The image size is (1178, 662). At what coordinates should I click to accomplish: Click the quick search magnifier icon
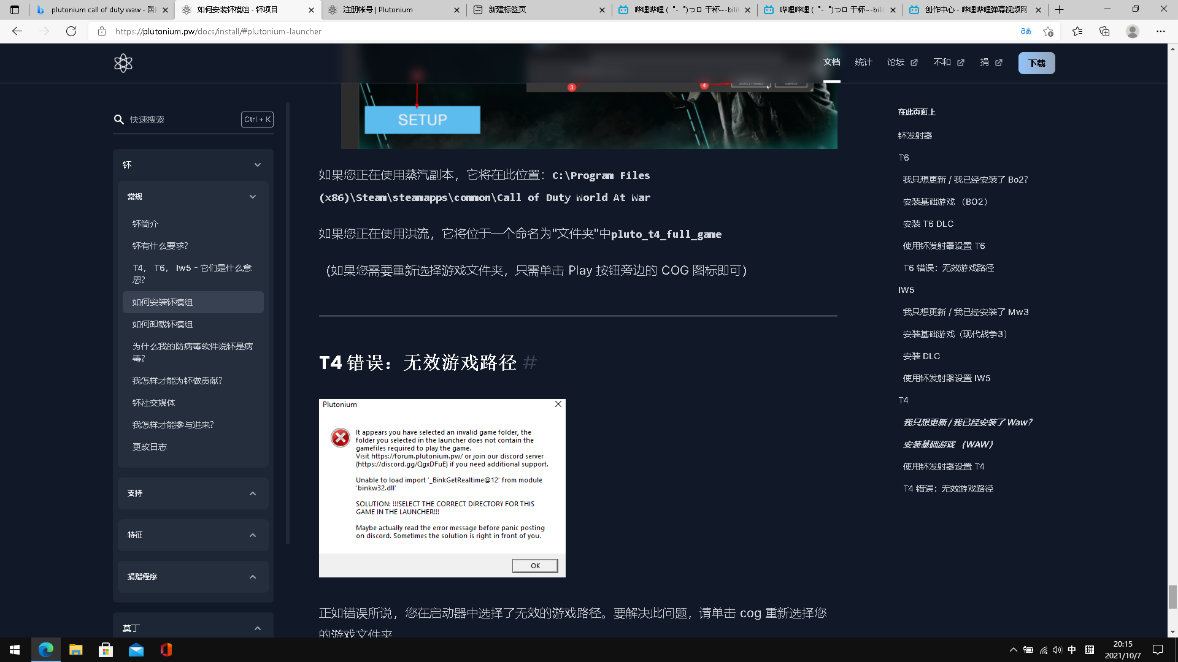119,120
